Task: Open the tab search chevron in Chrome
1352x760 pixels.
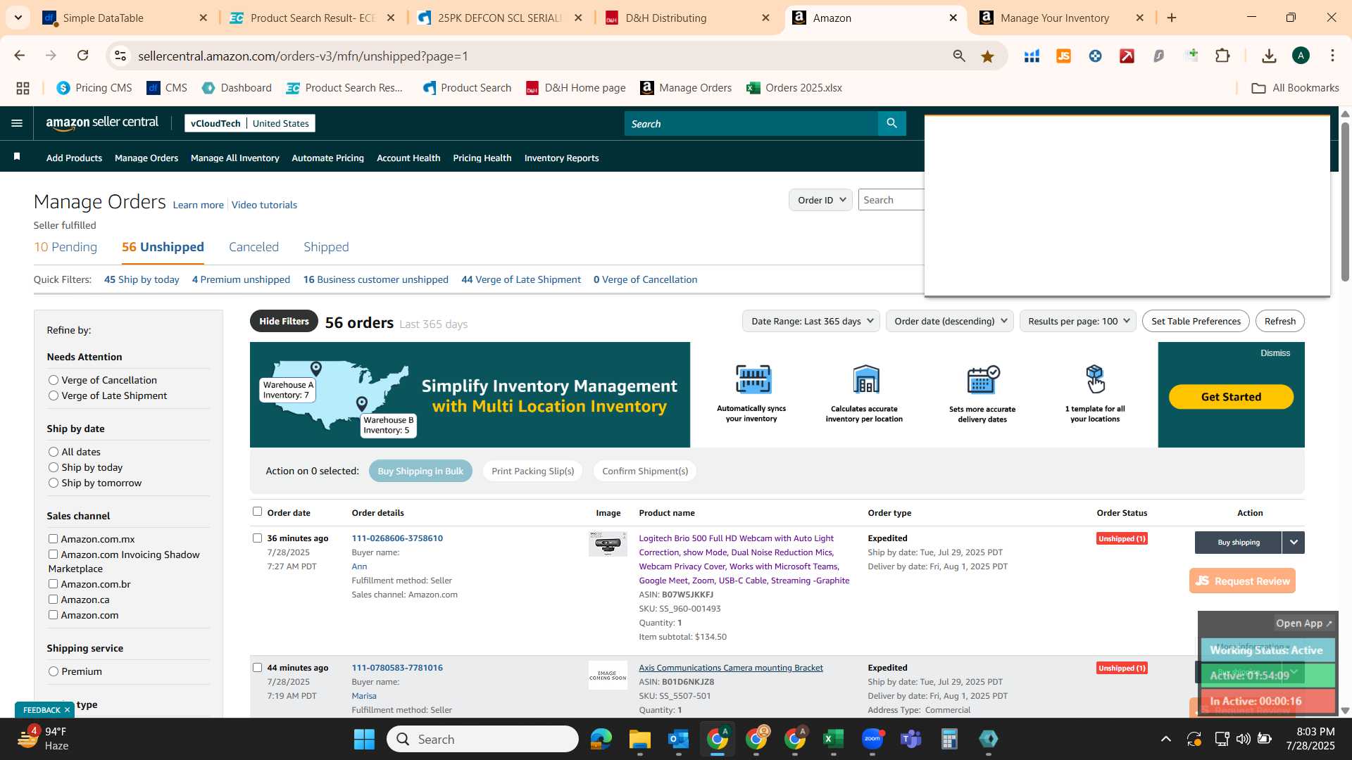Action: [x=18, y=18]
